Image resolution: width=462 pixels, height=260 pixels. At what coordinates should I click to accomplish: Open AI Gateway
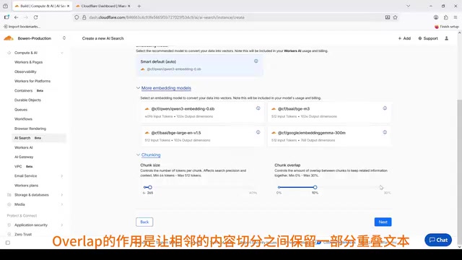(24, 157)
